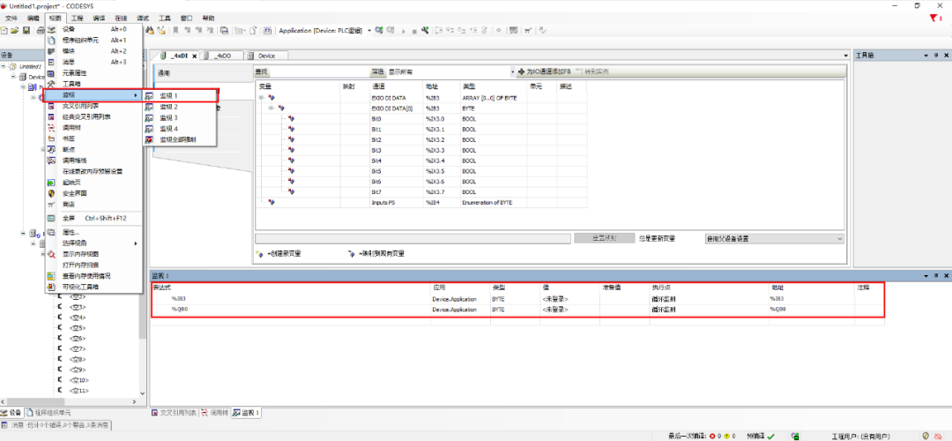Select 监视 1 from the submenu
This screenshot has width=952, height=441.
pos(168,95)
